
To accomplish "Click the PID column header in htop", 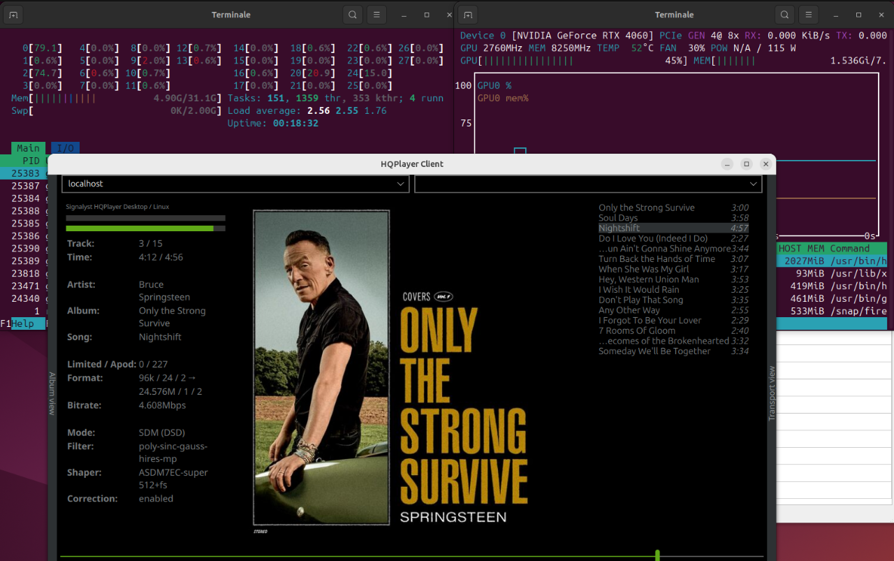I will 31,161.
